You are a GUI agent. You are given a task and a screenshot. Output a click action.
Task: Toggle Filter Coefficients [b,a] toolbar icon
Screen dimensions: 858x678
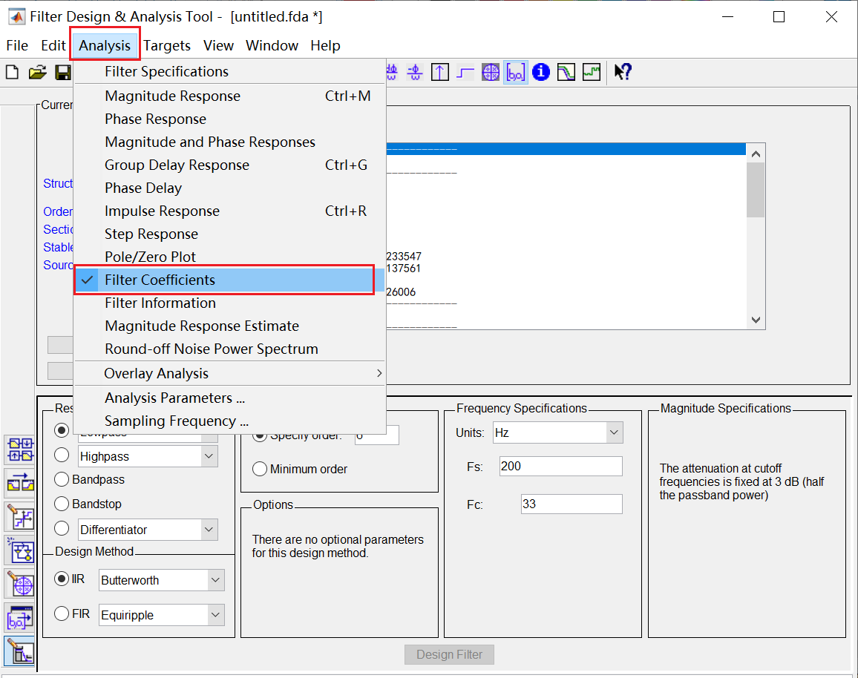click(x=515, y=72)
